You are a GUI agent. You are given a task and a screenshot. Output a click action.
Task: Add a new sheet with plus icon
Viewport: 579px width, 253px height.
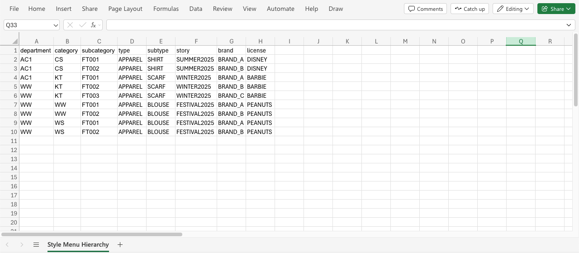120,244
